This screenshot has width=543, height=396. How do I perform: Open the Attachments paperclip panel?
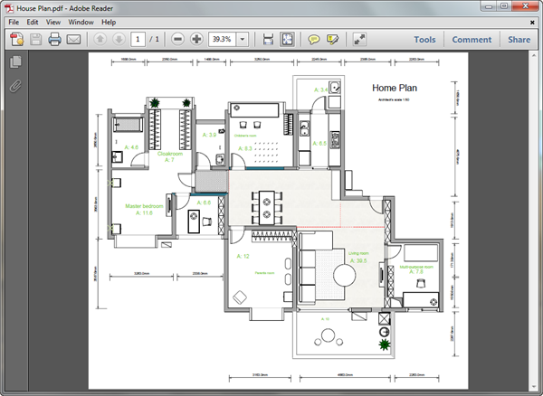(x=14, y=87)
